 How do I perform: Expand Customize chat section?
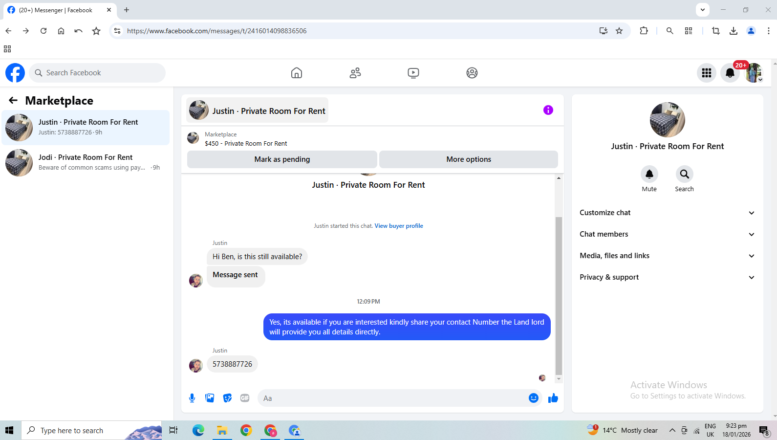pos(668,213)
